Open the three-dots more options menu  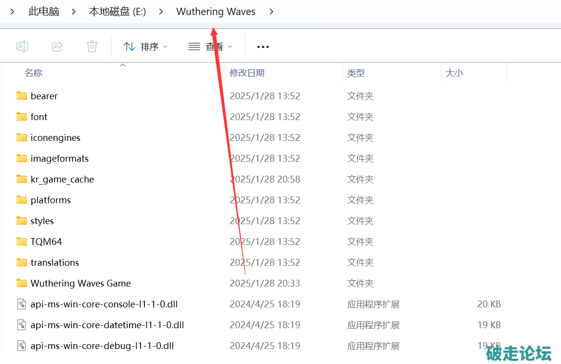click(x=263, y=47)
